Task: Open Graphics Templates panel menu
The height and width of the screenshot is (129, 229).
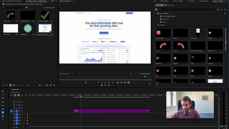Action: click(x=224, y=1)
